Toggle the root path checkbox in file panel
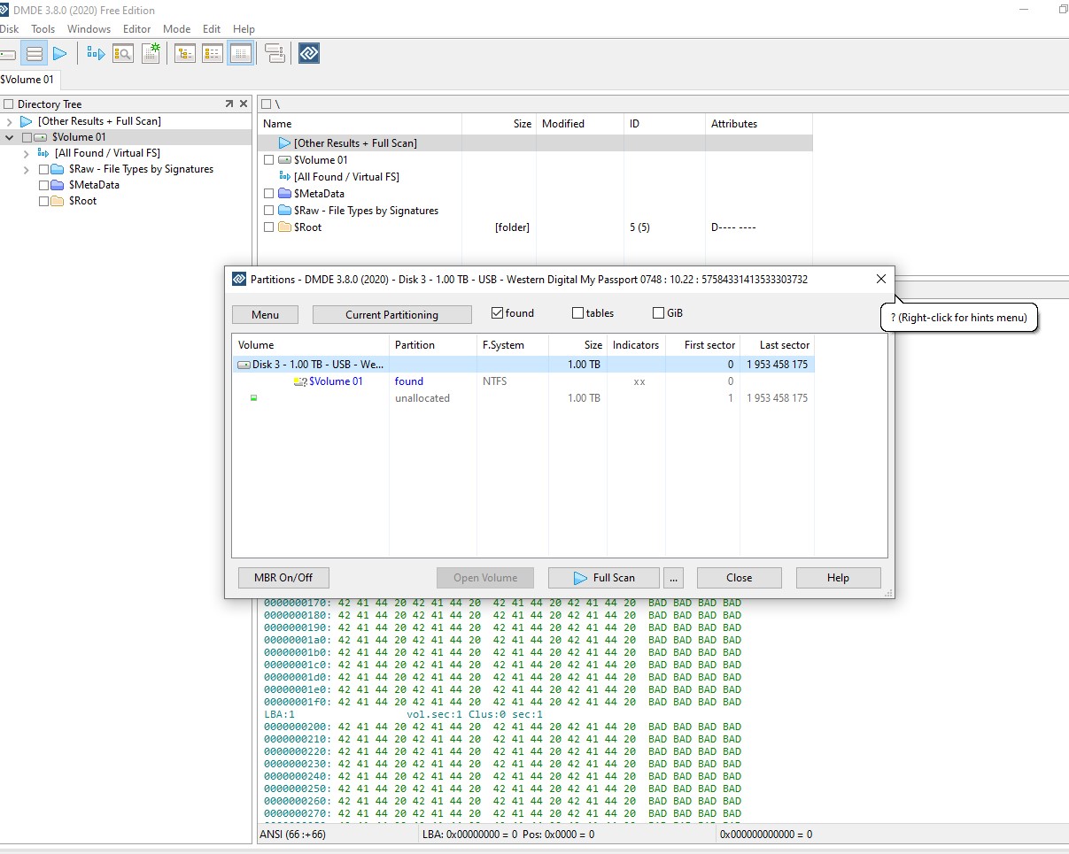 point(266,104)
